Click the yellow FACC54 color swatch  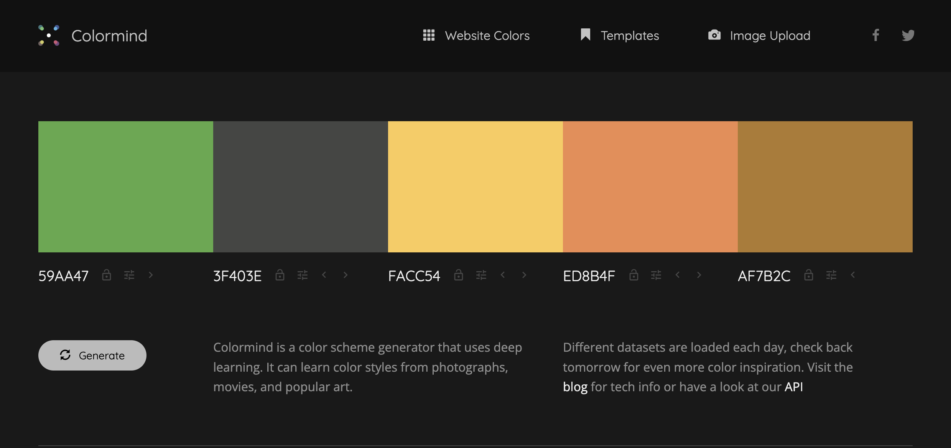(475, 187)
